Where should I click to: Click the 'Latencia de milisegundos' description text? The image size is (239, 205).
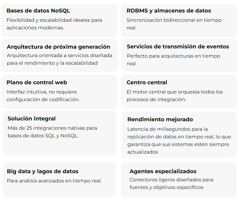[178, 140]
